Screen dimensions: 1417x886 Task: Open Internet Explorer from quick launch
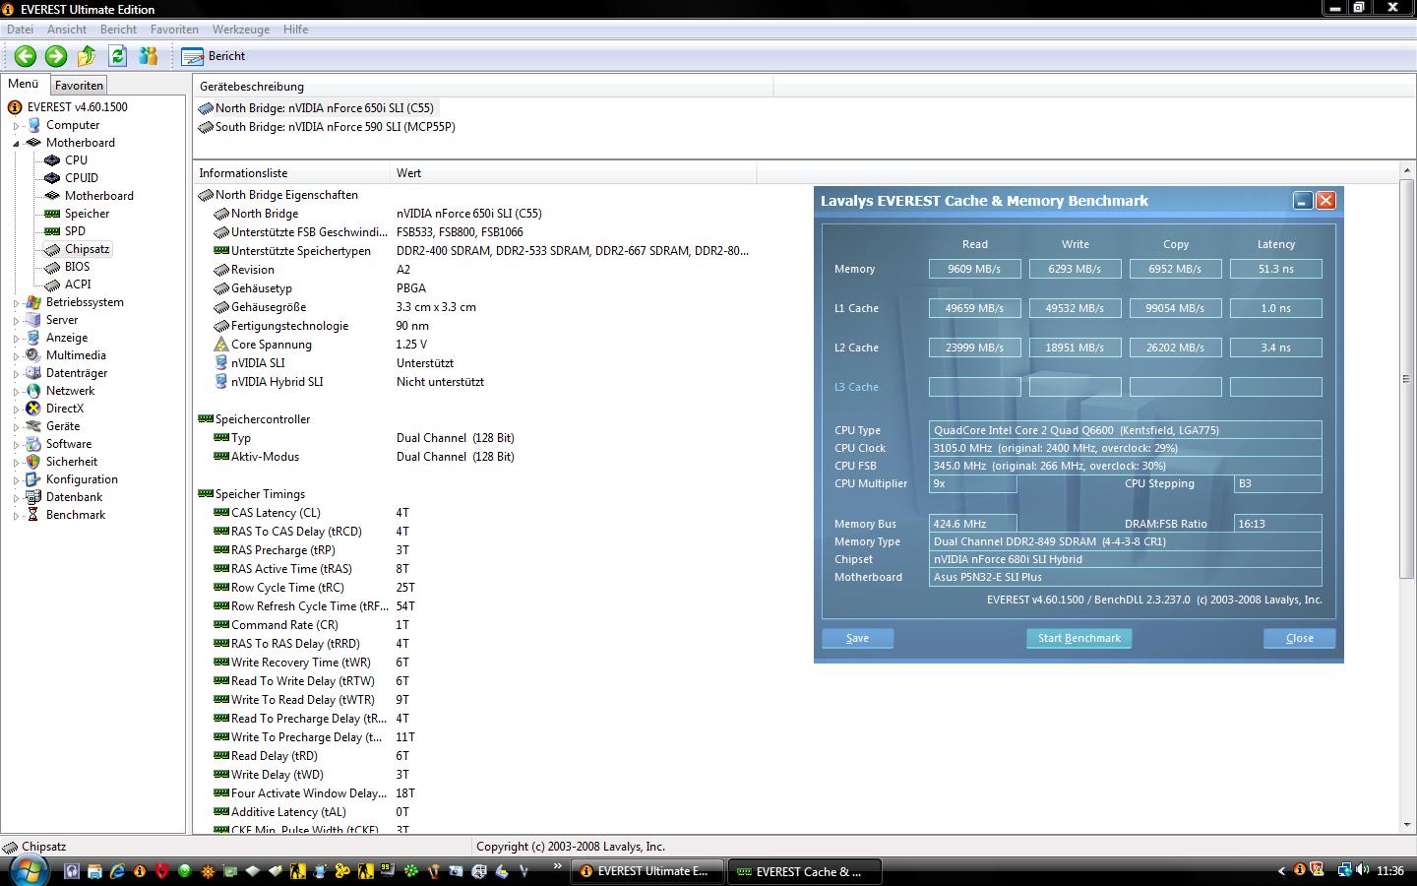point(117,871)
